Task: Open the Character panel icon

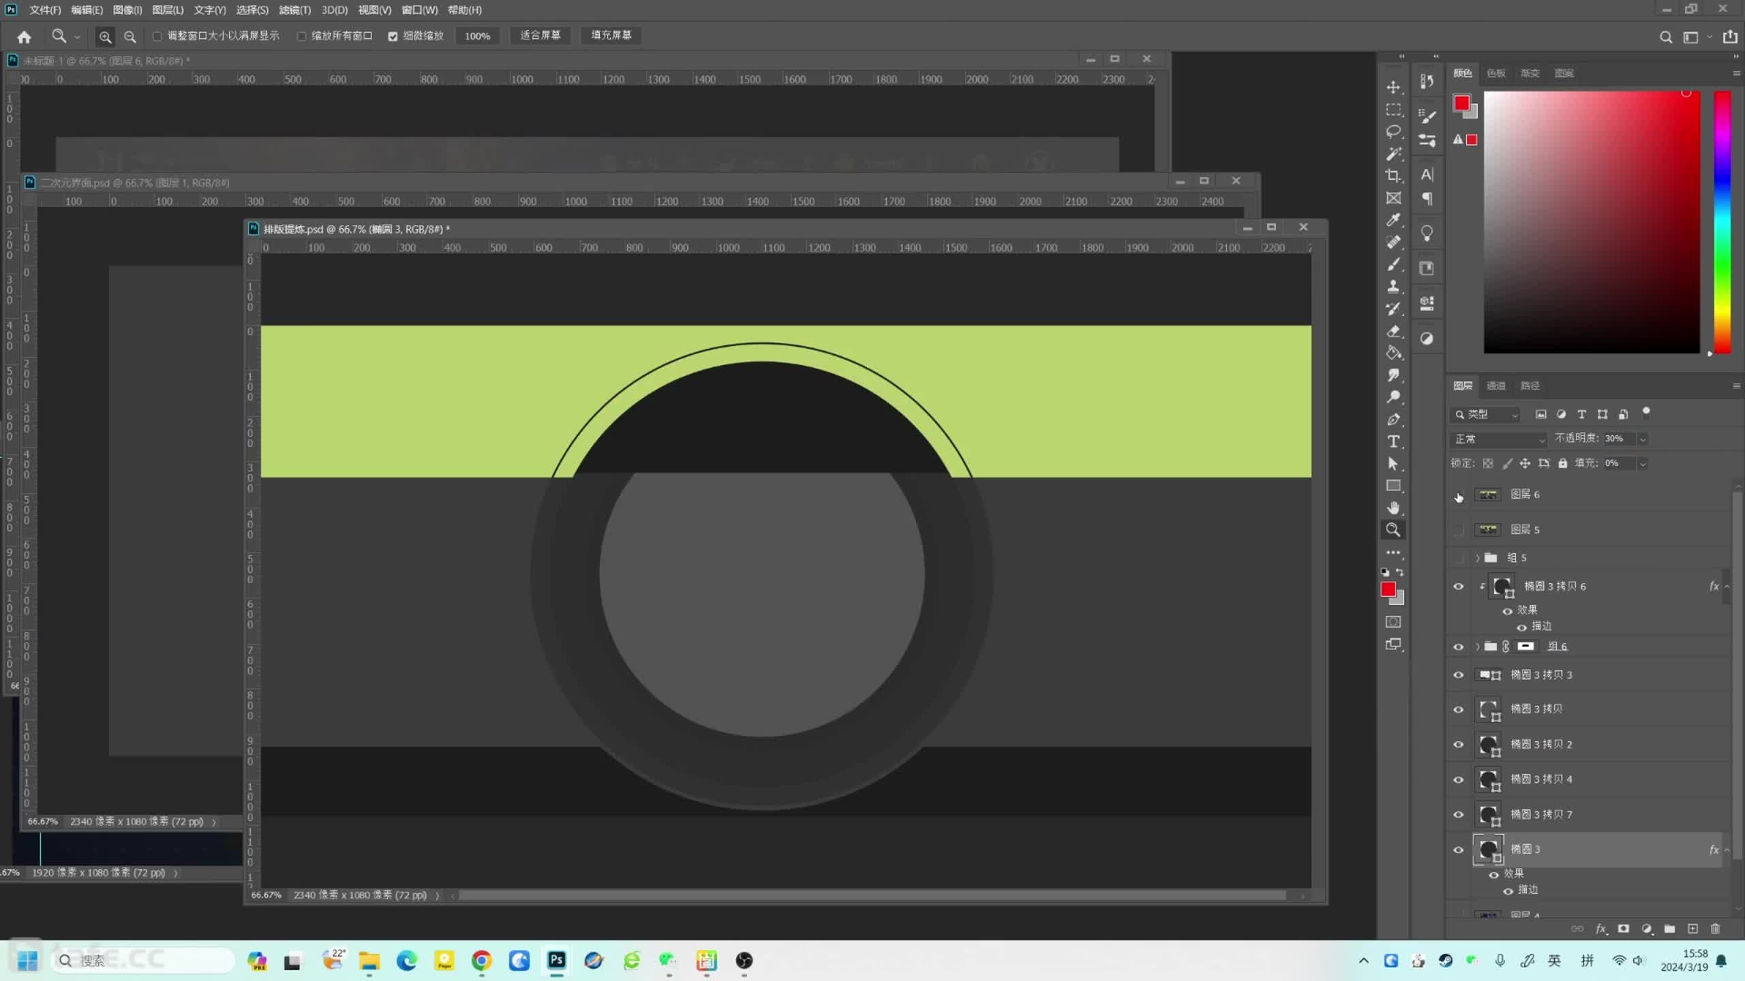Action: (1427, 175)
